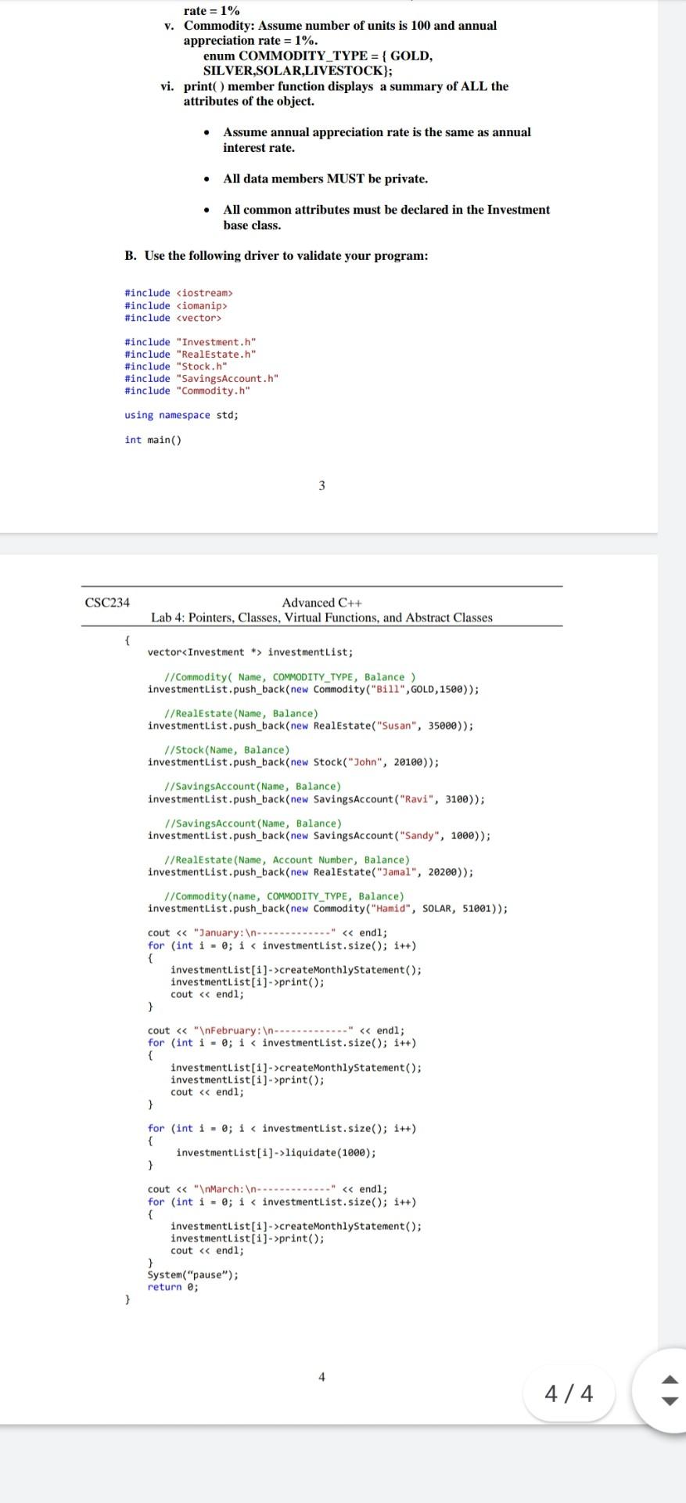Click the line '#include "RealEstate.h"'

(190, 354)
